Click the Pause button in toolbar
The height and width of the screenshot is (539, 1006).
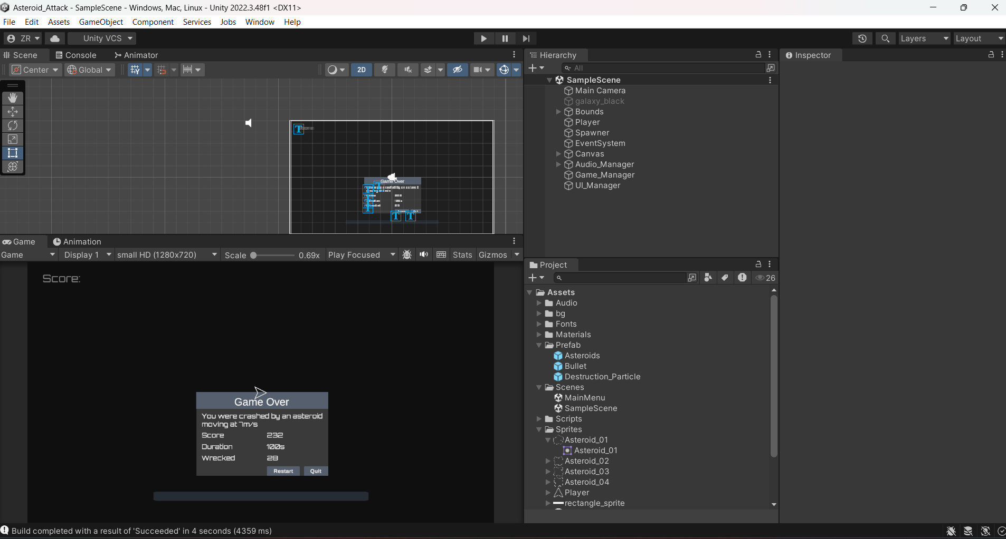point(505,38)
